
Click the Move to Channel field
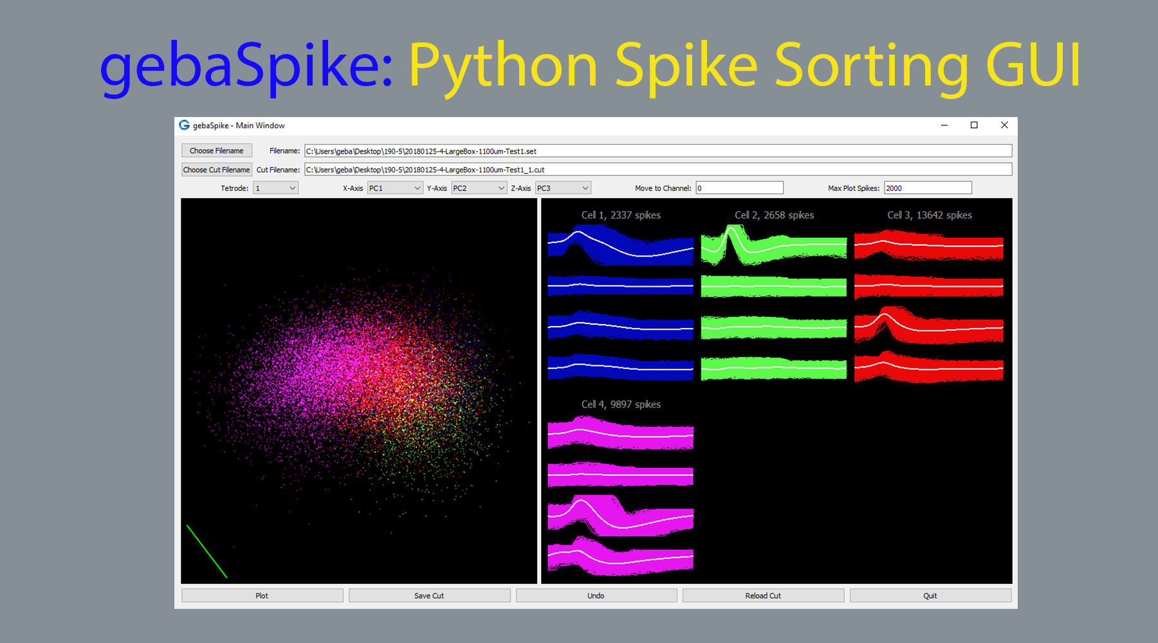(x=739, y=188)
